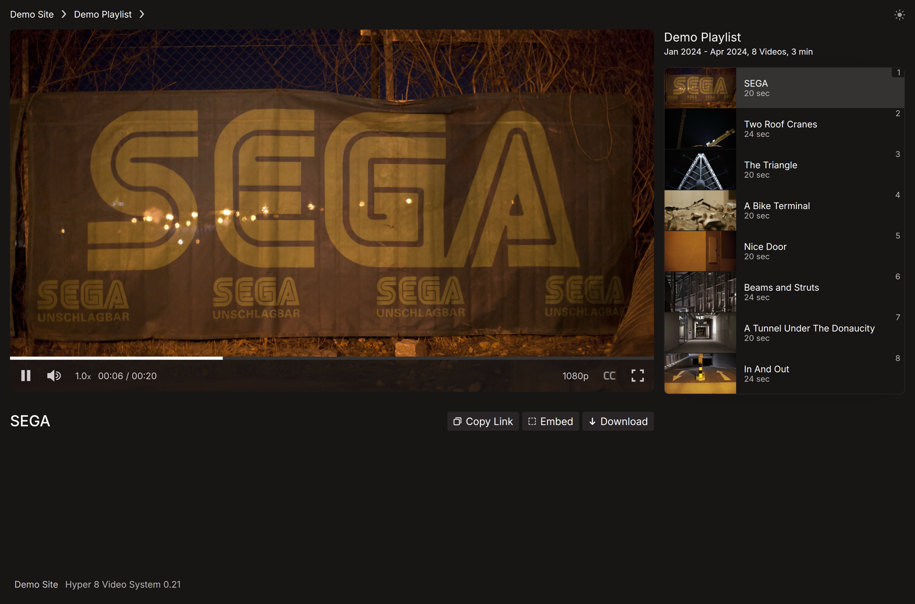
Task: Click the Copy Link button
Action: pyautogui.click(x=483, y=421)
